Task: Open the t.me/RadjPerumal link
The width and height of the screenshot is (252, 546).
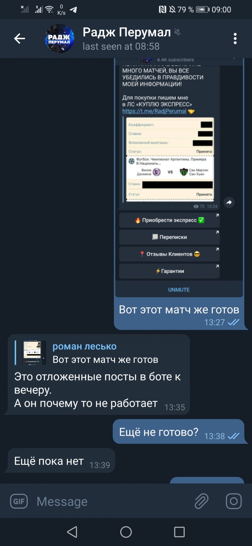Action: pos(154,111)
